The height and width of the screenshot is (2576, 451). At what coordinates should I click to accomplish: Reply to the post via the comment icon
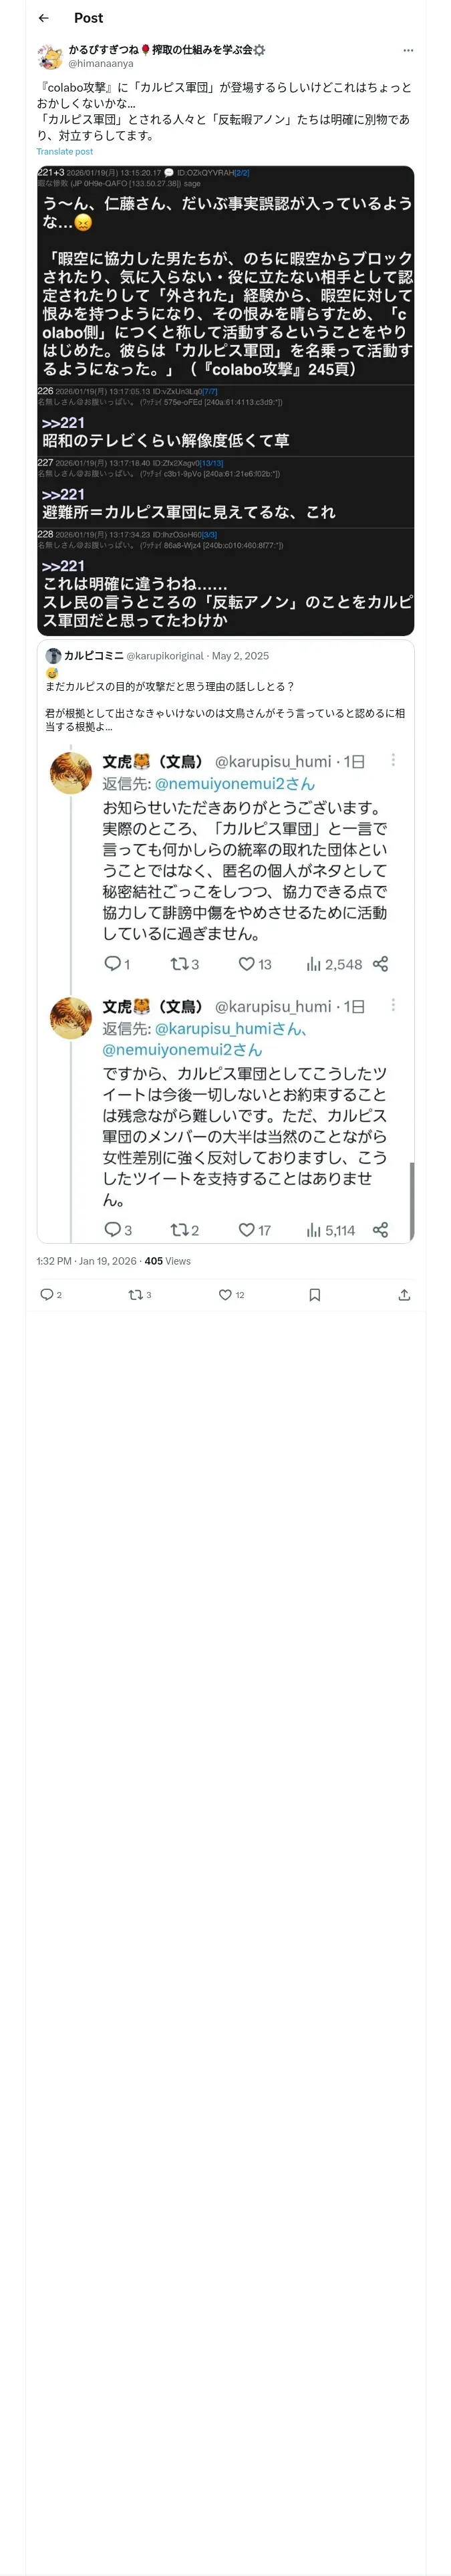(x=47, y=1294)
